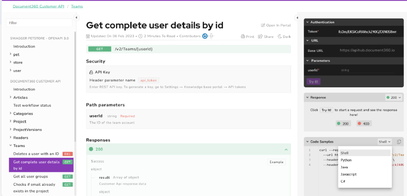Collapse the right Try-it panel arrow

pyautogui.click(x=297, y=18)
